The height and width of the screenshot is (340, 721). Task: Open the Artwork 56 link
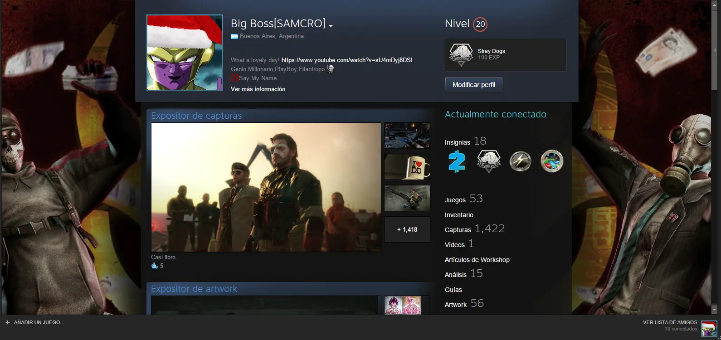click(464, 304)
